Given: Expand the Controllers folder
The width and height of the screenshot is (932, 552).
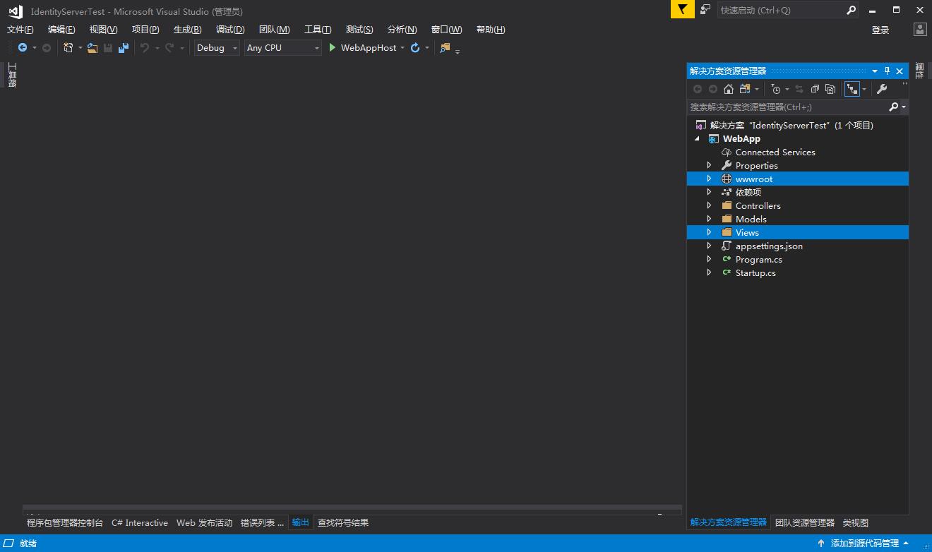Looking at the screenshot, I should tap(710, 206).
